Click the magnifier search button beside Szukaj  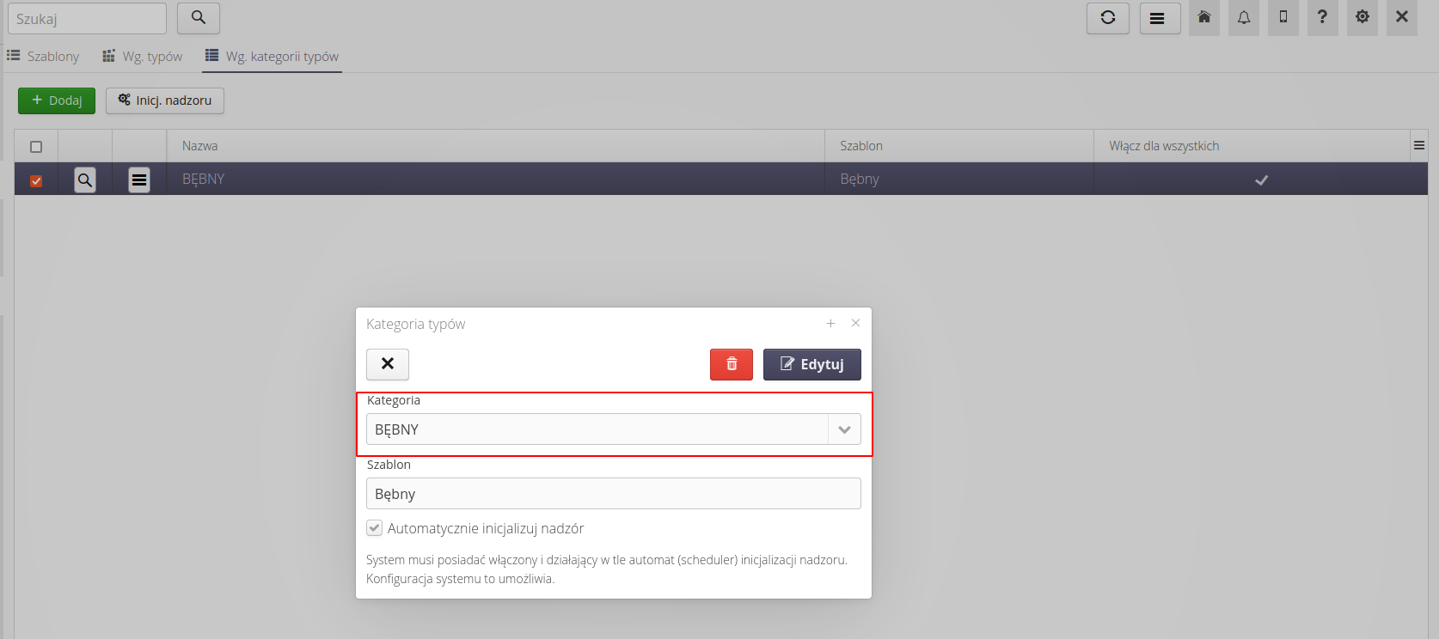tap(199, 18)
